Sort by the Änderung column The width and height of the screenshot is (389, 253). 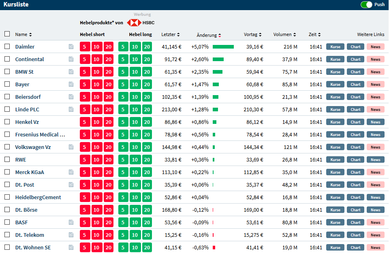209,35
